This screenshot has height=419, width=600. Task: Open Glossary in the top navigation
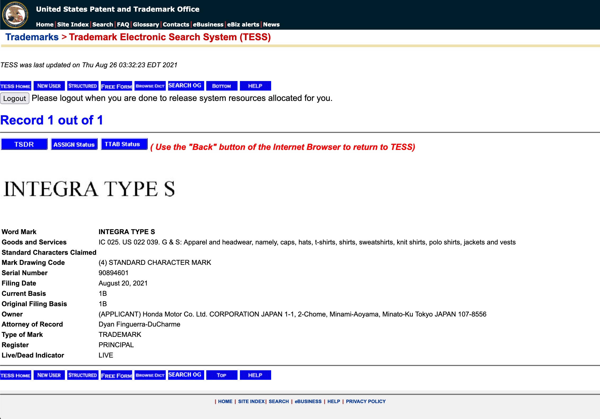click(x=146, y=24)
